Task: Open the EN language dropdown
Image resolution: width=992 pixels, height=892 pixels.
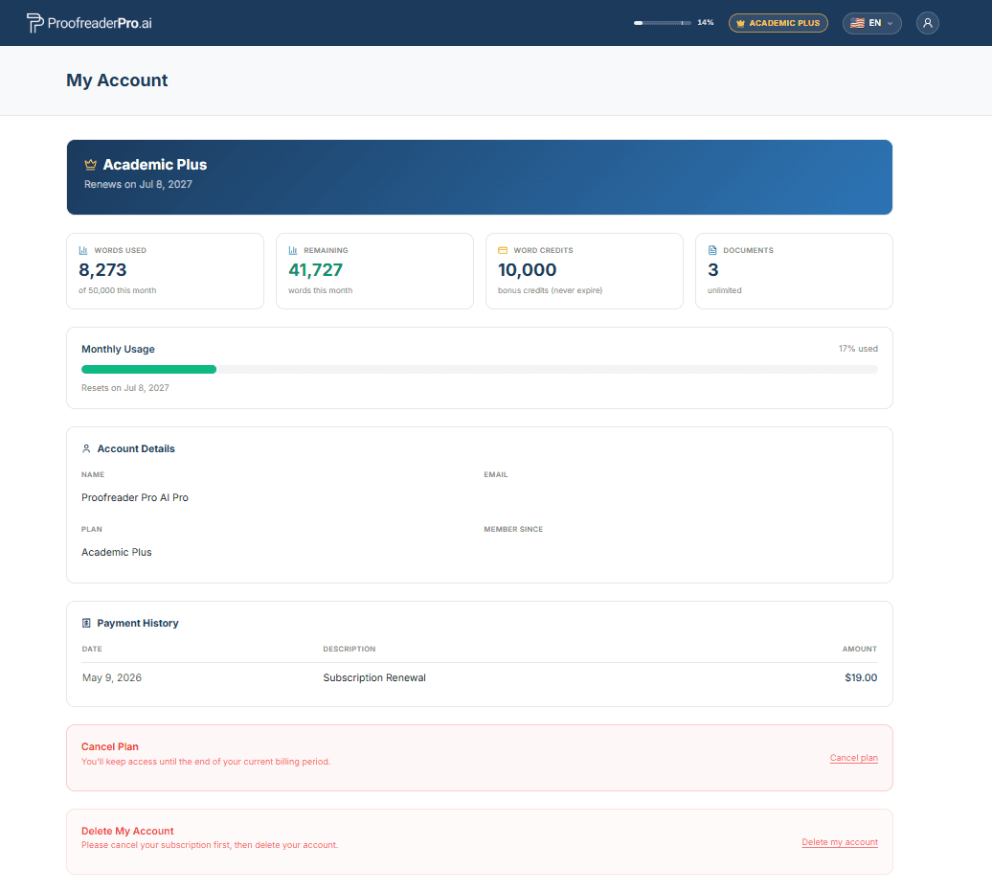Action: [x=871, y=23]
